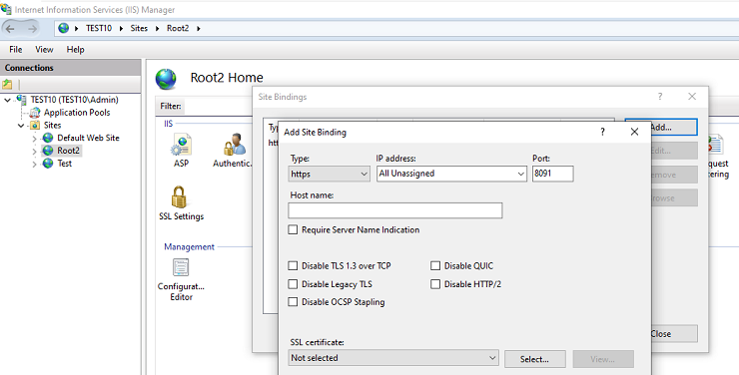Open the SSL certificate dropdown
The height and width of the screenshot is (375, 739).
click(393, 358)
